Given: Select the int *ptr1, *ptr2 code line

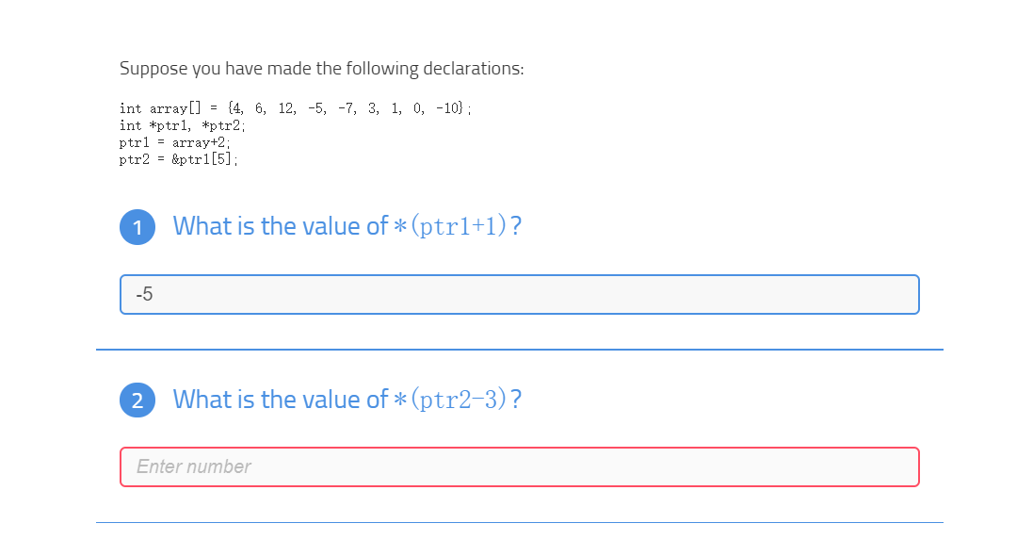Looking at the screenshot, I should coord(182,124).
